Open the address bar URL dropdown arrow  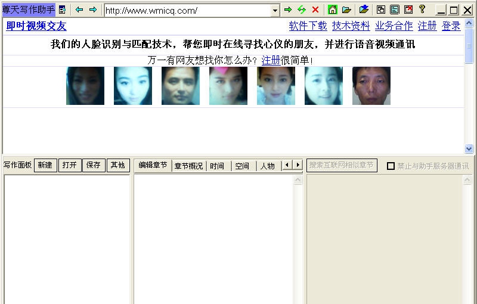click(275, 11)
